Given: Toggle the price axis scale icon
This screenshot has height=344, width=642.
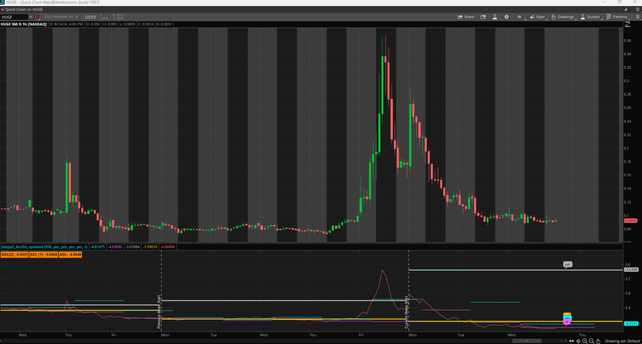Looking at the screenshot, I should [x=627, y=24].
